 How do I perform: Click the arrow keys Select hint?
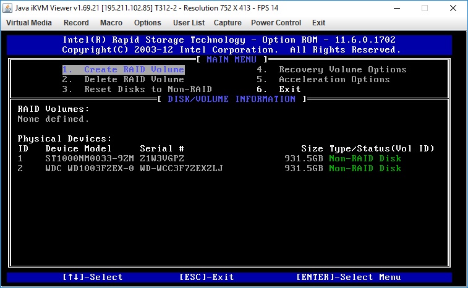(x=93, y=277)
